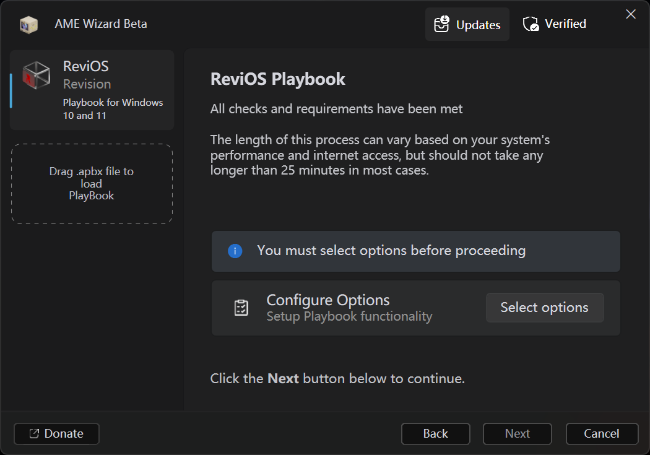Click the Updates download icon
This screenshot has height=455, width=650.
441,25
